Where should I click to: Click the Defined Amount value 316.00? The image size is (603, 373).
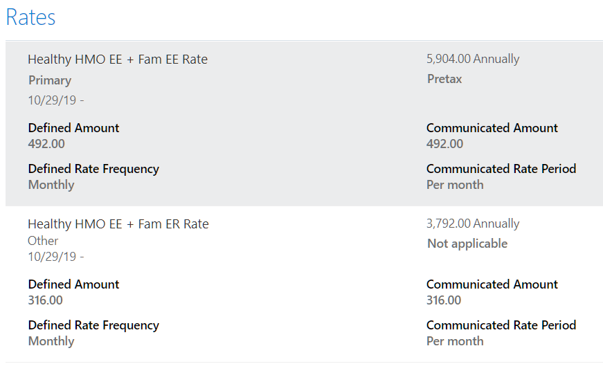[45, 300]
